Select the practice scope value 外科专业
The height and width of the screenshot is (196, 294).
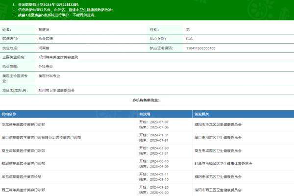point(46,67)
